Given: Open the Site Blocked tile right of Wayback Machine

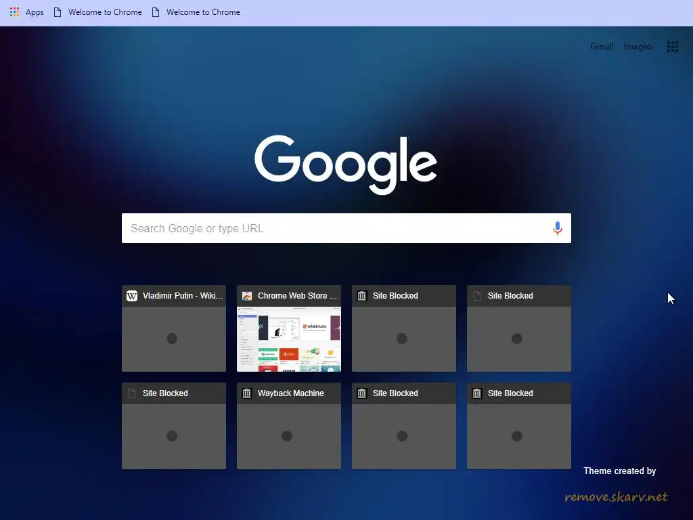Looking at the screenshot, I should coord(404,426).
